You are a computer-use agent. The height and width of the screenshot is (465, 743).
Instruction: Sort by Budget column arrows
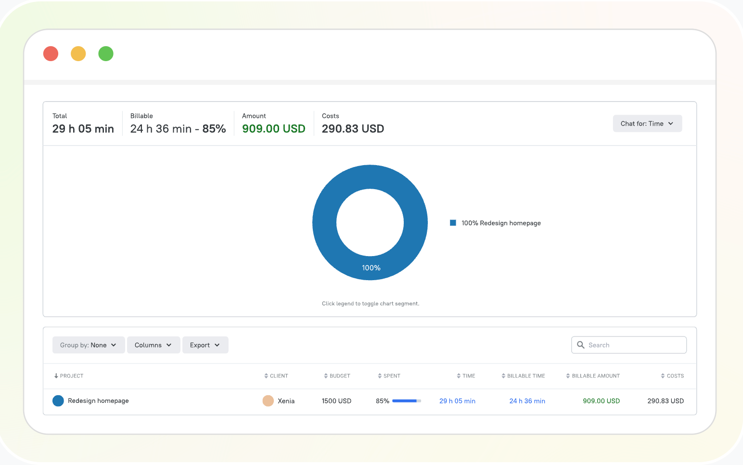[326, 376]
